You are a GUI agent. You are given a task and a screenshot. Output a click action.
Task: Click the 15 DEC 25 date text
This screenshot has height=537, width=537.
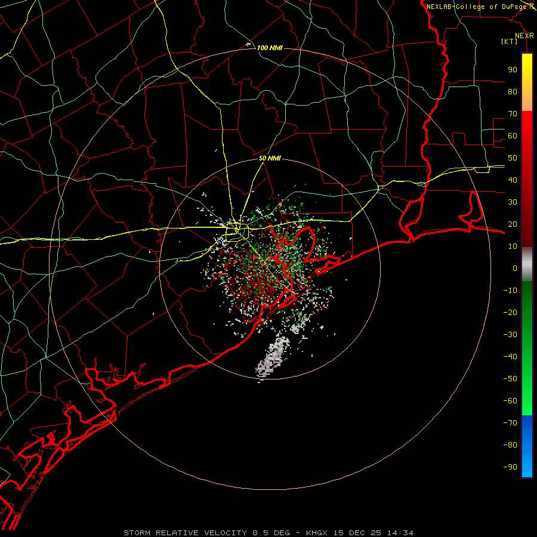pos(357,533)
